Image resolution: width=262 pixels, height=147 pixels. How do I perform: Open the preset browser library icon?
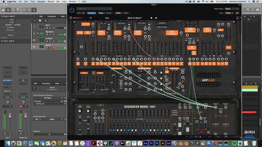coord(90,18)
